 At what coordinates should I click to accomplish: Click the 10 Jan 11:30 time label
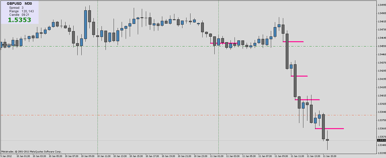[x=104, y=156]
